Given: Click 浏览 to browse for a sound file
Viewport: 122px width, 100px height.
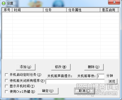Looking at the screenshot, I should 112,81.
